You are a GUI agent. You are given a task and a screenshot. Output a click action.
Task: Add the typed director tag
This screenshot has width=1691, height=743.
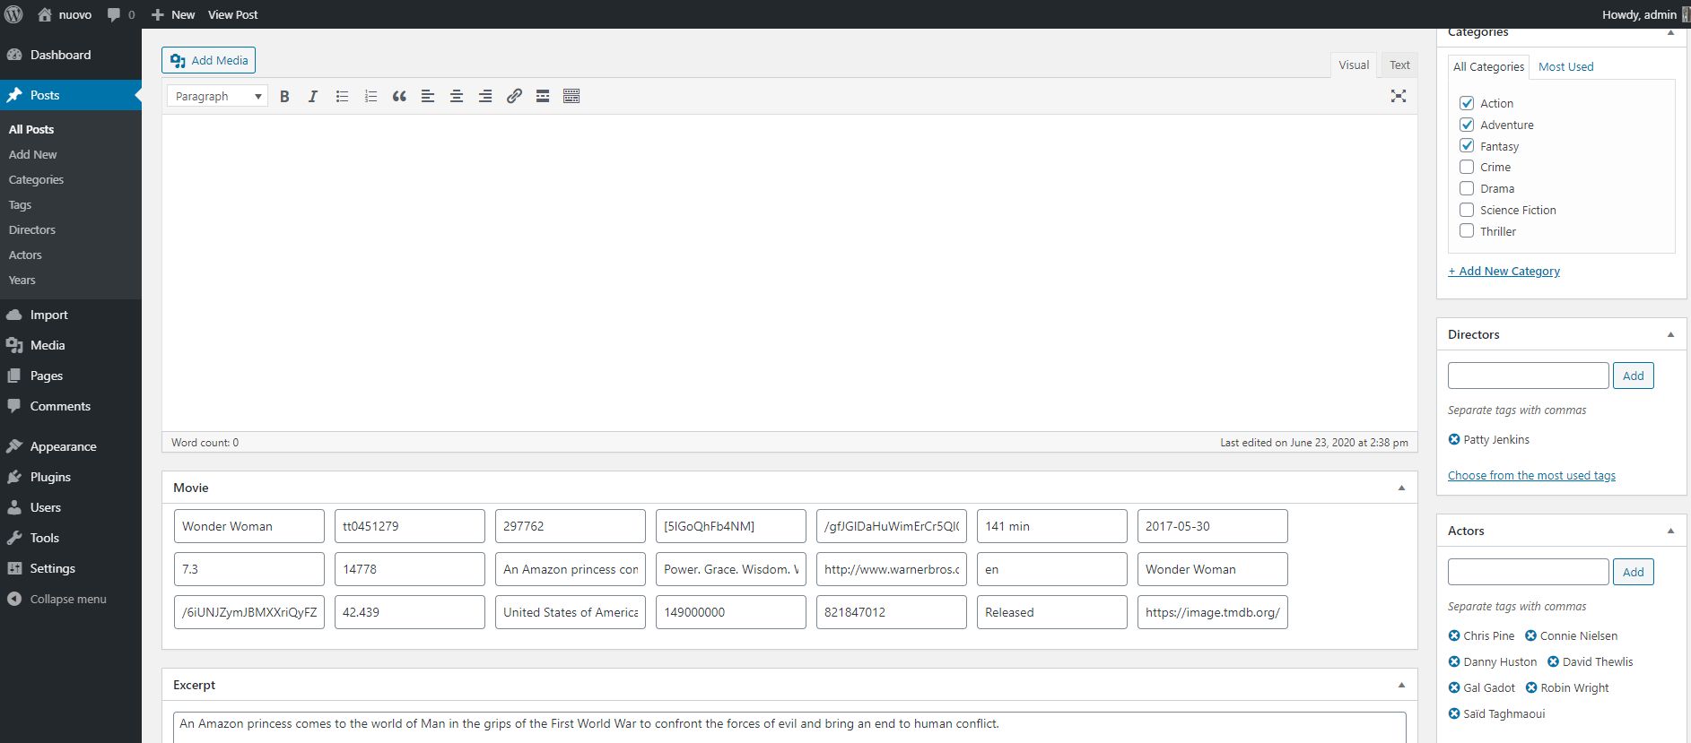tap(1633, 376)
